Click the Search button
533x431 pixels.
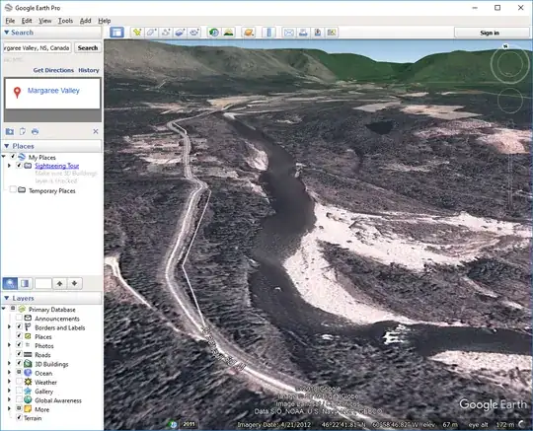[x=88, y=48]
